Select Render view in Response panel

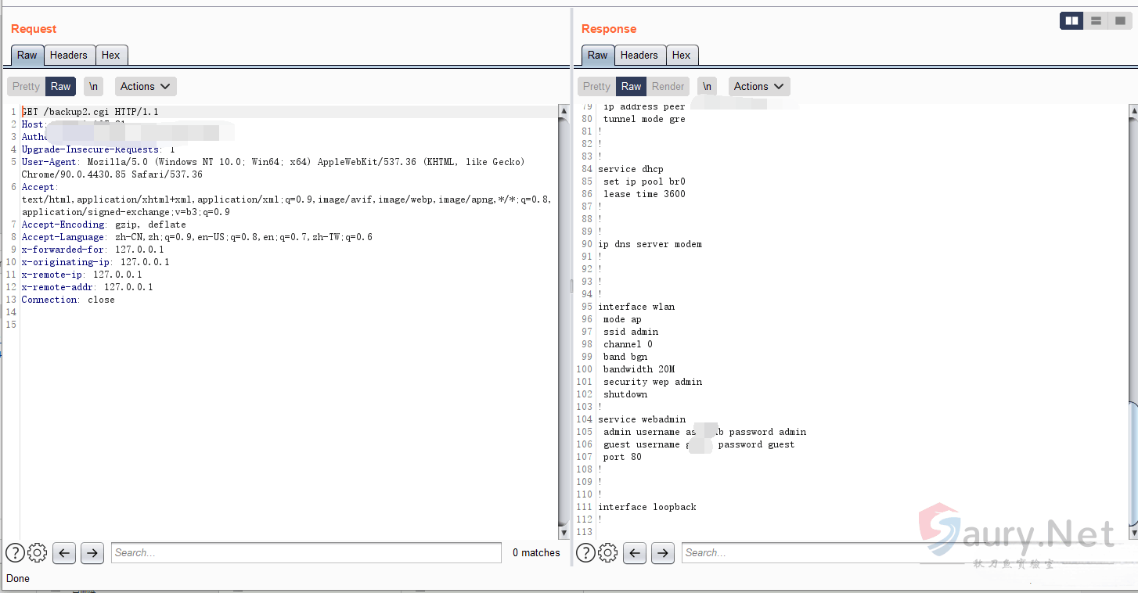pyautogui.click(x=668, y=86)
